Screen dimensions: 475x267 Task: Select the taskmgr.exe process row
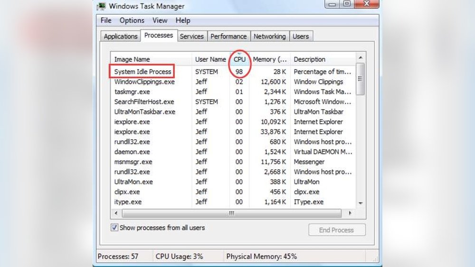pos(132,92)
